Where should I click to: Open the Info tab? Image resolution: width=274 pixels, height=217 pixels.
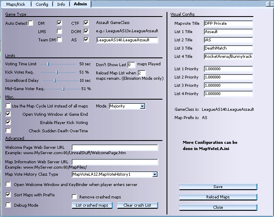(61, 4)
